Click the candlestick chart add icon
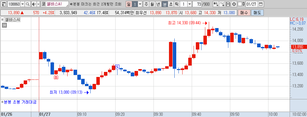Screen dimensions: 307x117 coord(216,4)
